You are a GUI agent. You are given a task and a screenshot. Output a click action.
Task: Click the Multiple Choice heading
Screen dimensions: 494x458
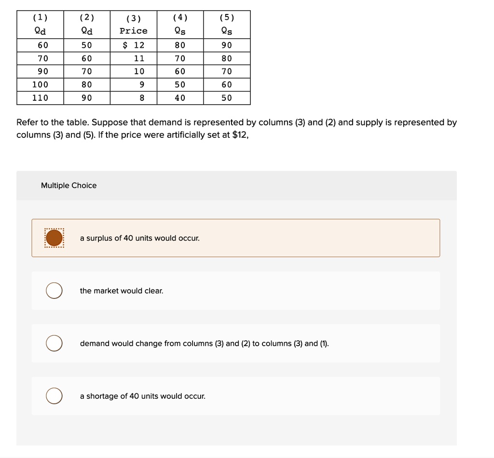[69, 185]
